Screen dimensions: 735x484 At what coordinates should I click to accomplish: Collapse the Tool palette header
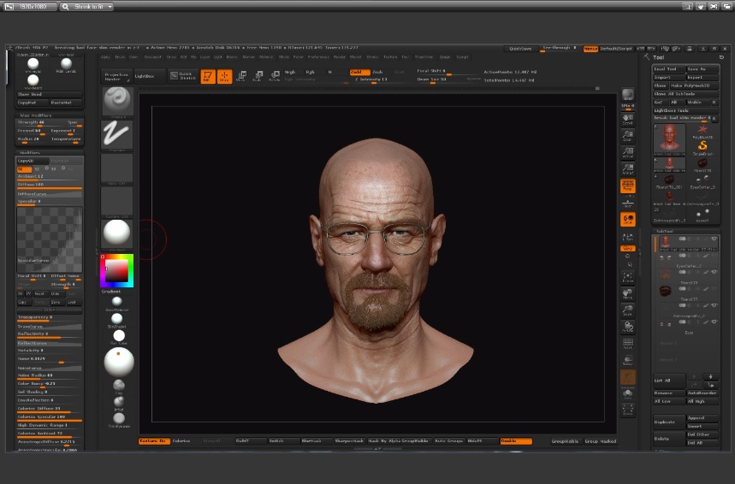tap(659, 57)
